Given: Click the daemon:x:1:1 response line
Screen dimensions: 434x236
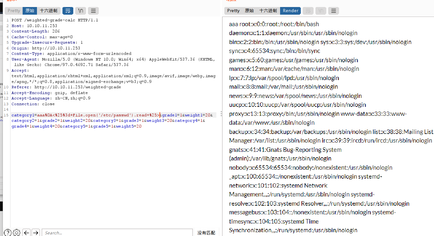Looking at the screenshot, I should tap(293, 33).
